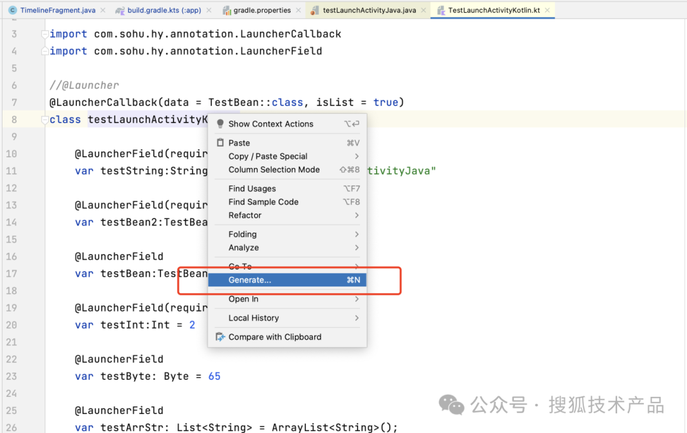
Task: Click line number 20 in the gutter
Action: tap(11, 325)
